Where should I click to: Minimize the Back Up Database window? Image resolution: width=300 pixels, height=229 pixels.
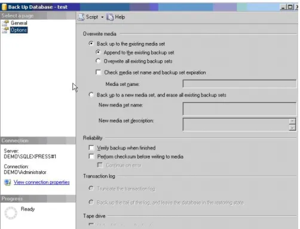(283, 7)
